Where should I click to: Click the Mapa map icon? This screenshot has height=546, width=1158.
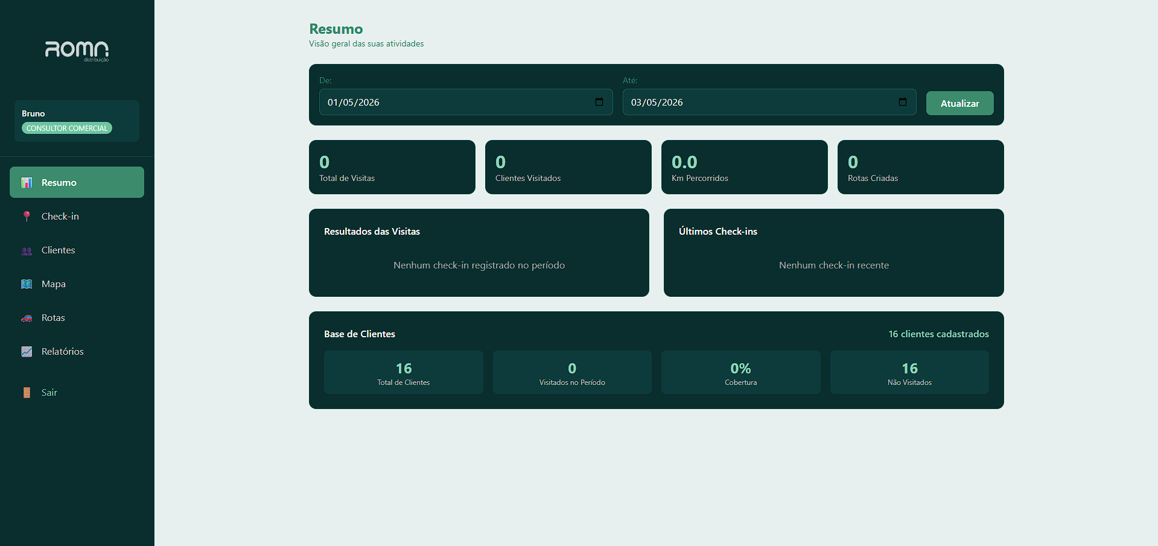(27, 284)
